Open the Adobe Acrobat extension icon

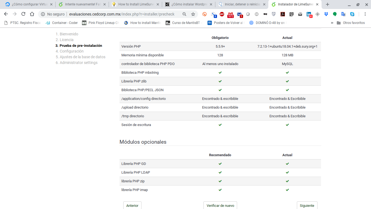point(283,14)
